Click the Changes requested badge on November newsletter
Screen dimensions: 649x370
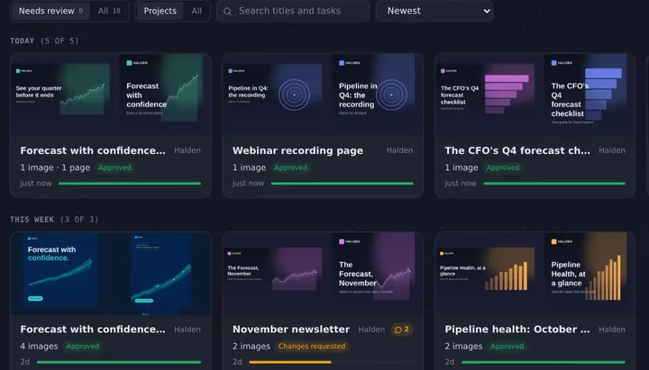click(312, 347)
